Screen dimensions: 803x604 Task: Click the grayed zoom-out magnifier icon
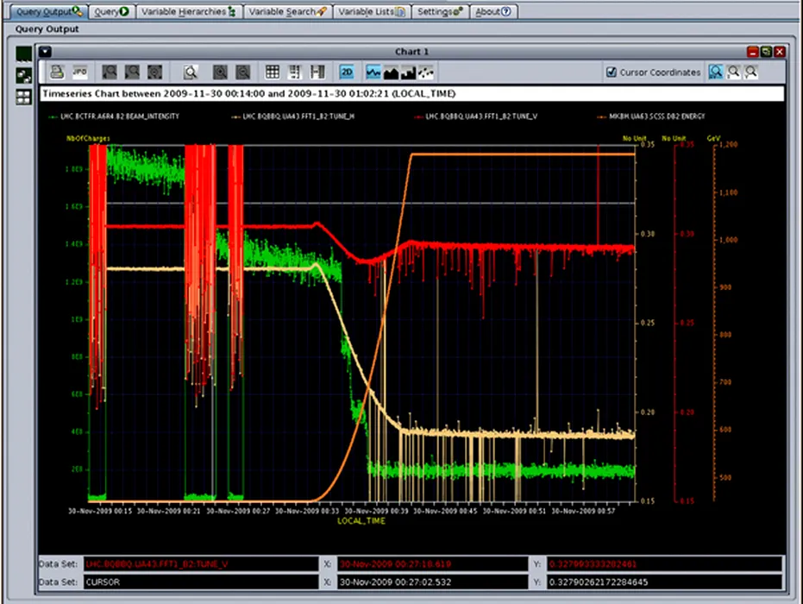point(242,72)
